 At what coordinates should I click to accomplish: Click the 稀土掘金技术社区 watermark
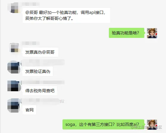click(146, 127)
